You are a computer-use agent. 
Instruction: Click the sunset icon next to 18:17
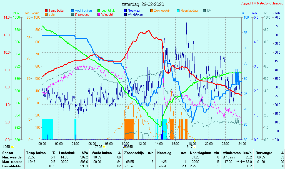tap(194, 146)
